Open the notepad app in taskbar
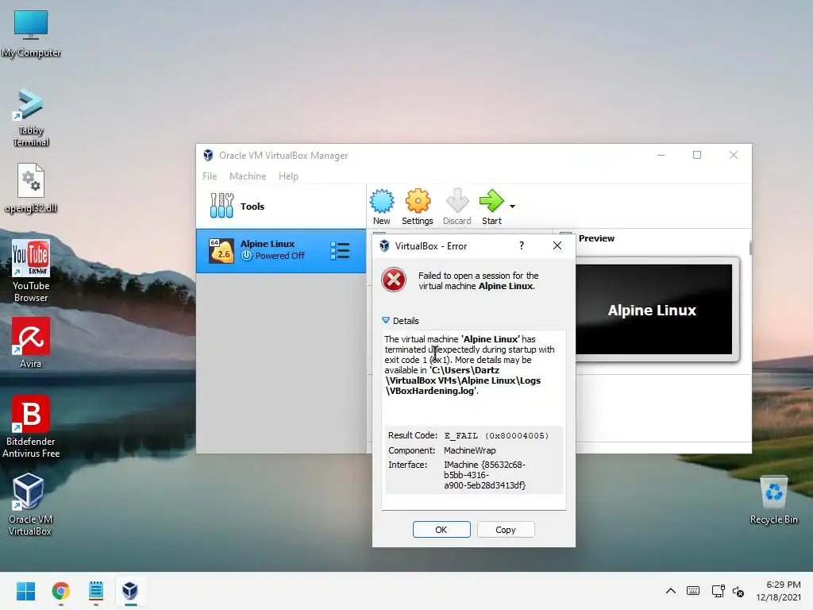813x610 pixels. [x=96, y=591]
